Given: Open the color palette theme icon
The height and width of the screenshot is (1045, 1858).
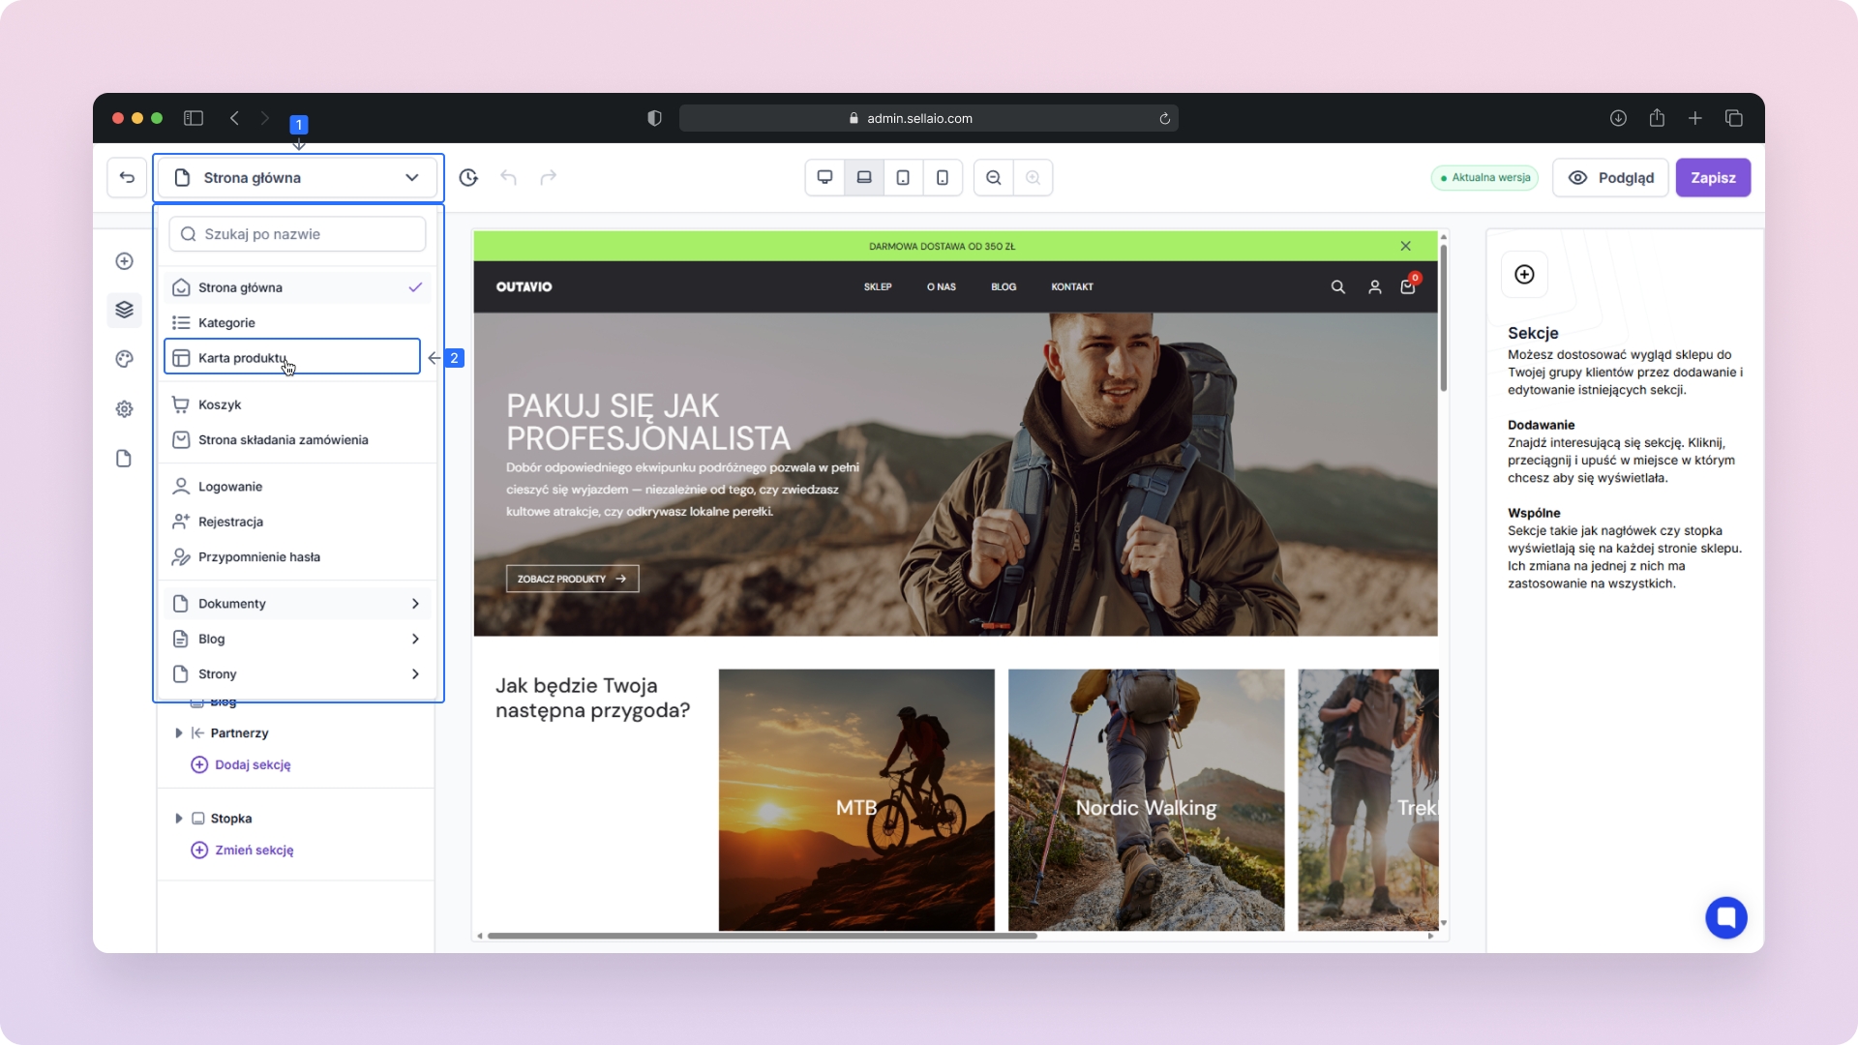Looking at the screenshot, I should (124, 360).
